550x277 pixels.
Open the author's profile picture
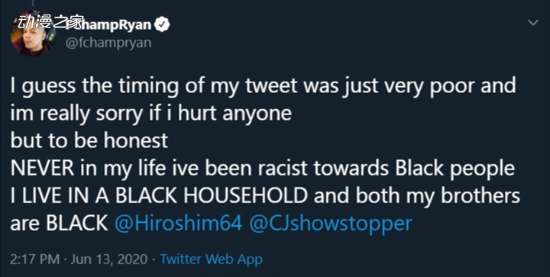32,35
